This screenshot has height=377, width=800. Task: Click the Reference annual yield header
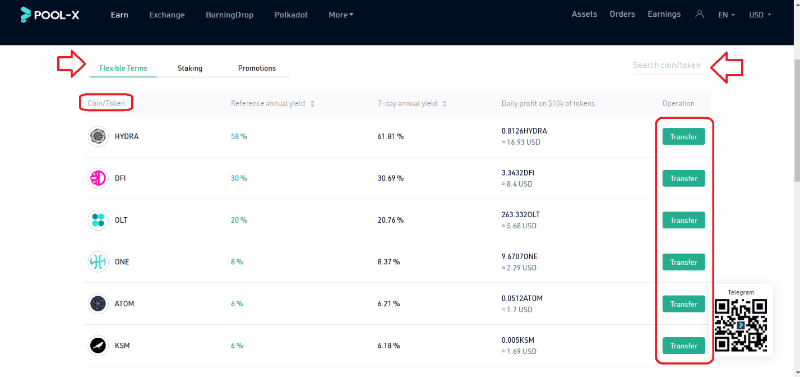tap(268, 103)
